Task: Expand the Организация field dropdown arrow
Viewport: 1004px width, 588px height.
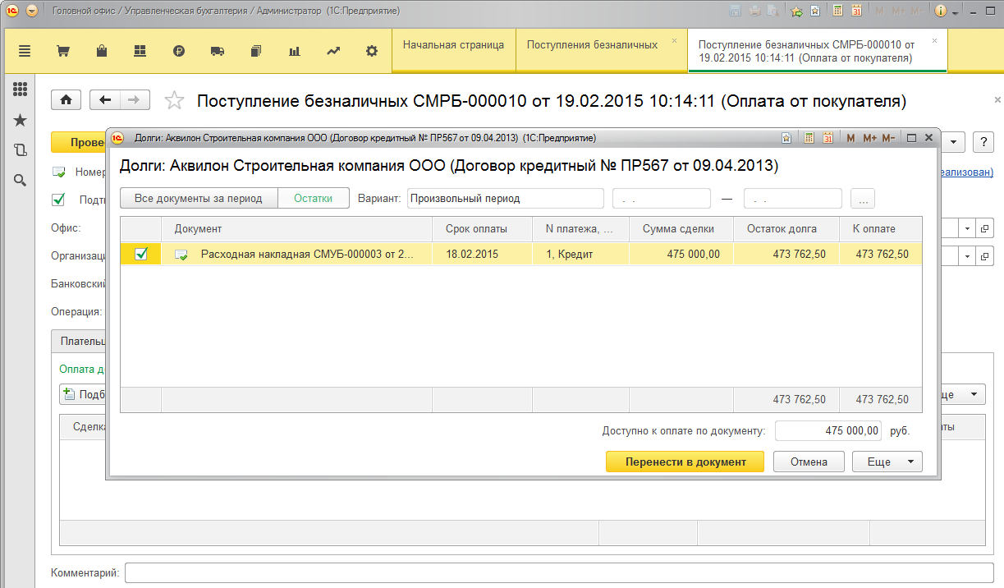Action: (x=968, y=256)
